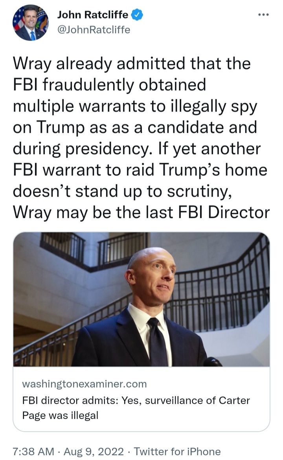This screenshot has height=460, width=283.
Task: Click the line 'during presidency. If yet another'
Action: tap(137, 149)
